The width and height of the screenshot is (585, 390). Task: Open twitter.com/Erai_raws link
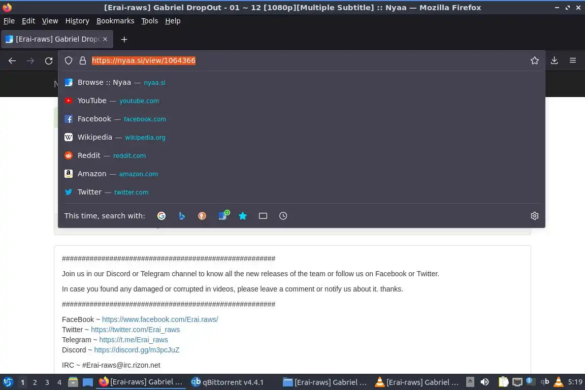pyautogui.click(x=136, y=330)
